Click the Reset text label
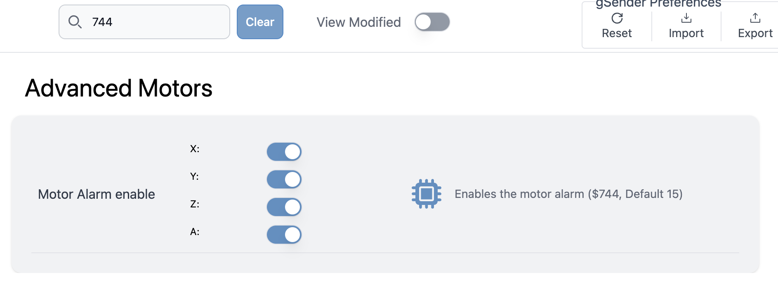 tap(617, 33)
